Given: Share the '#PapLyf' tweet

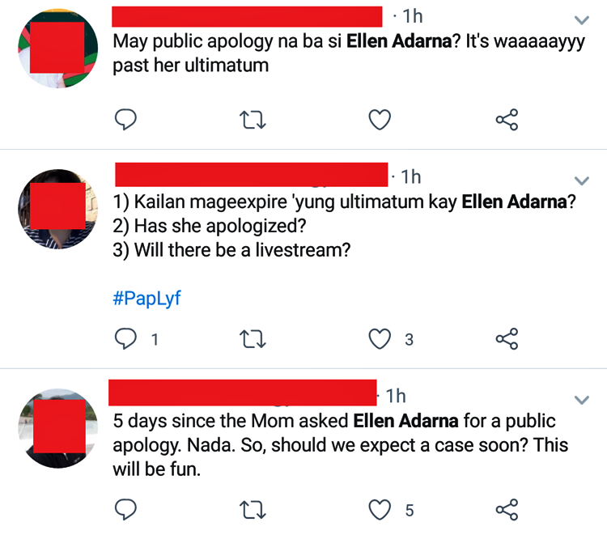Looking at the screenshot, I should [x=507, y=339].
